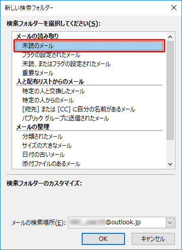Image resolution: width=182 pixels, height=250 pixels.
Task: Click the @outlook.jp account combo box
Action: [122, 222]
